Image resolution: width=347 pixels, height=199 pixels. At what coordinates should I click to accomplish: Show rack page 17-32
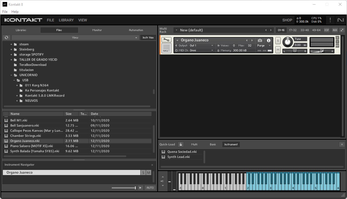click(x=293, y=30)
